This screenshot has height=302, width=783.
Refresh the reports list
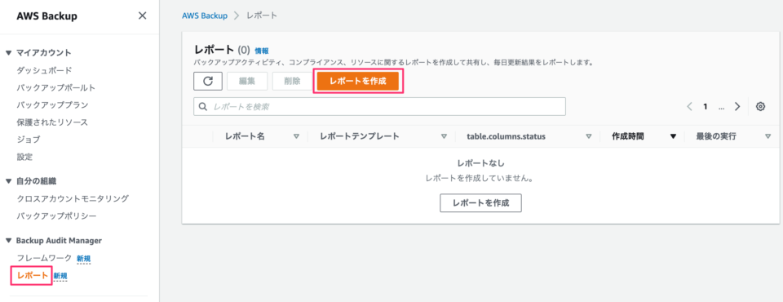point(208,81)
